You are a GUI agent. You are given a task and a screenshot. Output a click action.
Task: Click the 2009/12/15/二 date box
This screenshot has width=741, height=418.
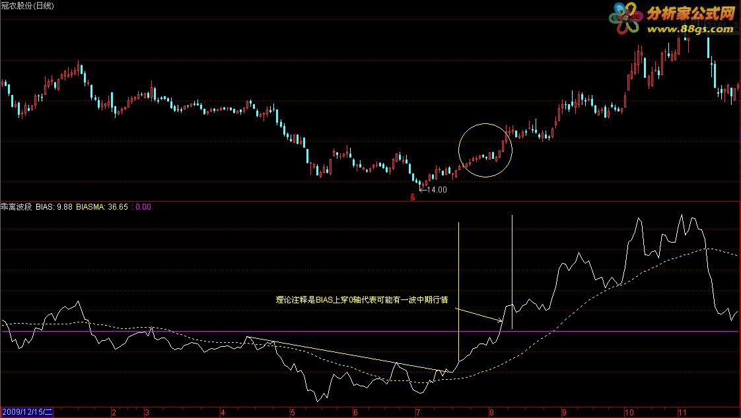click(26, 412)
